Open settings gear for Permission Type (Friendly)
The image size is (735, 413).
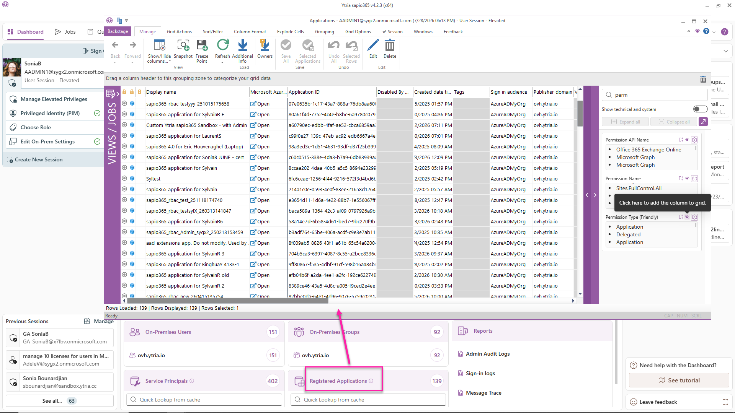click(694, 217)
